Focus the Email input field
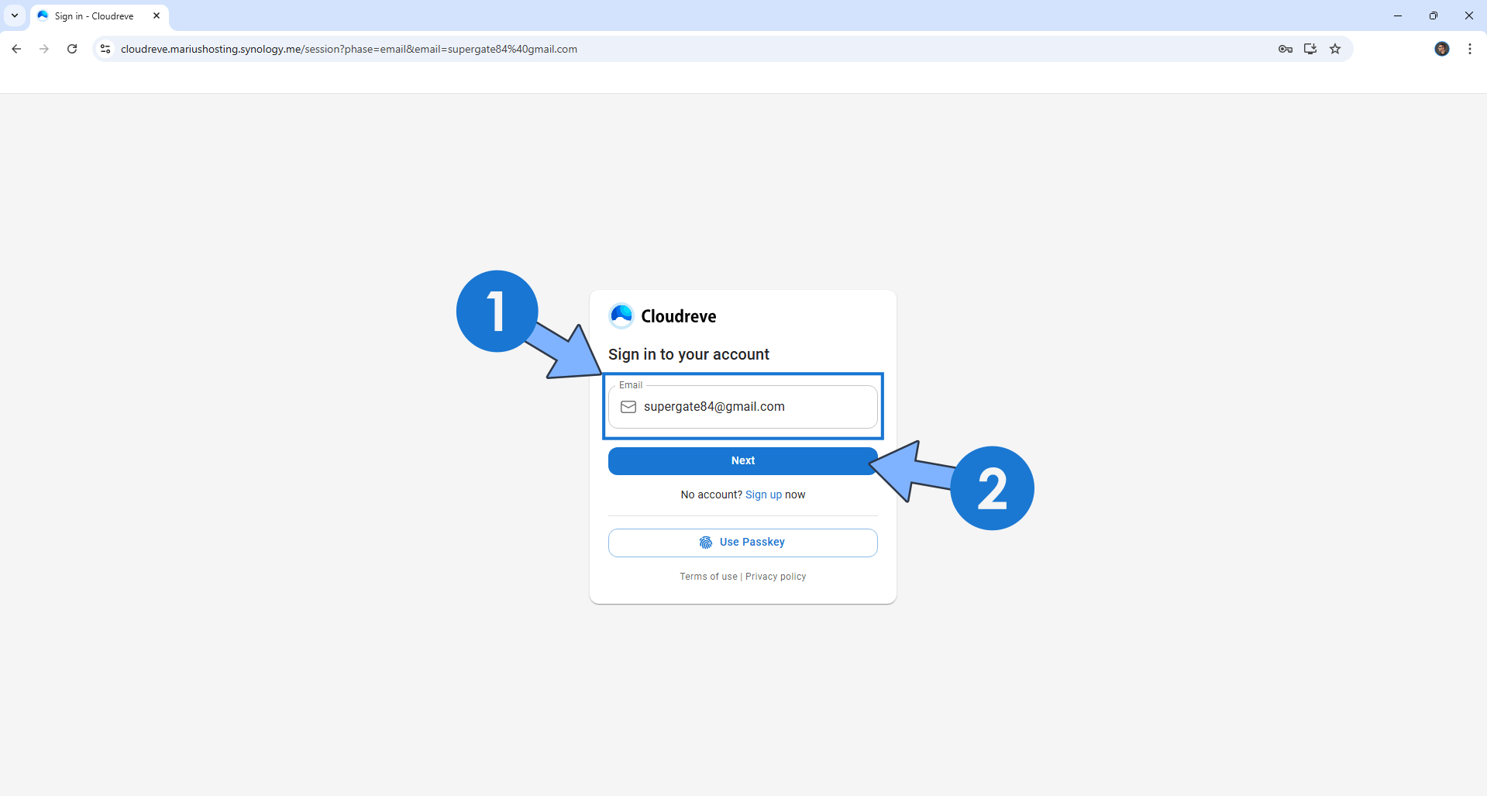This screenshot has height=796, width=1487. click(x=743, y=407)
